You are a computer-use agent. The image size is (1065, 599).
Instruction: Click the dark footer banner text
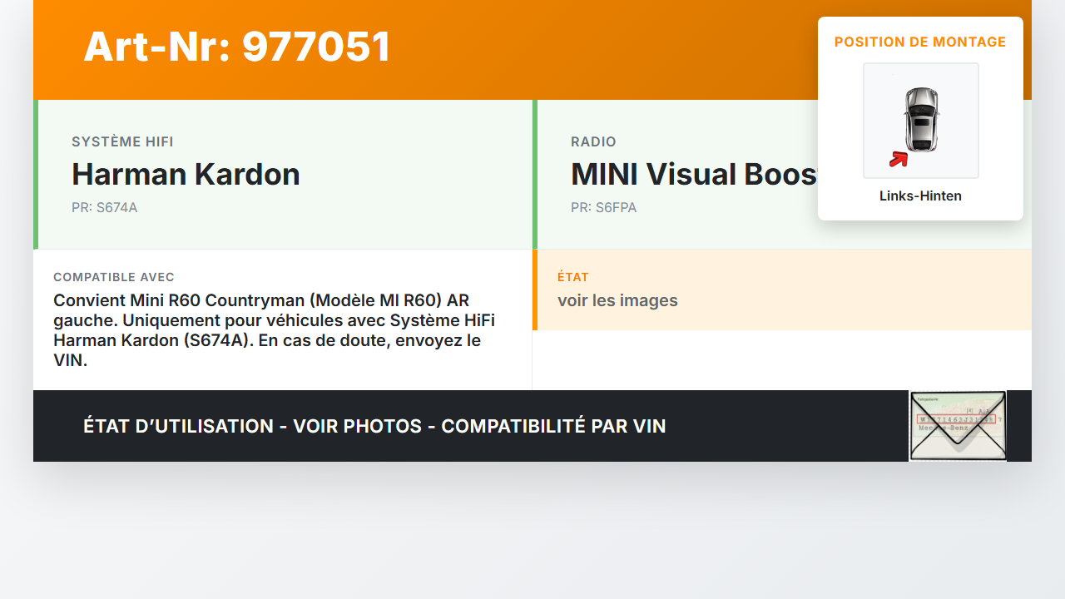(374, 426)
